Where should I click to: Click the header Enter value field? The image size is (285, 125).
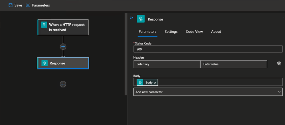[233, 64]
